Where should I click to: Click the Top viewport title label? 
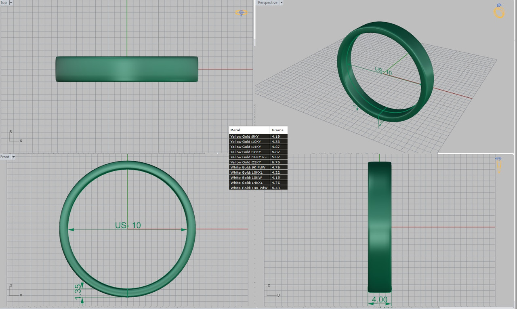tap(4, 2)
